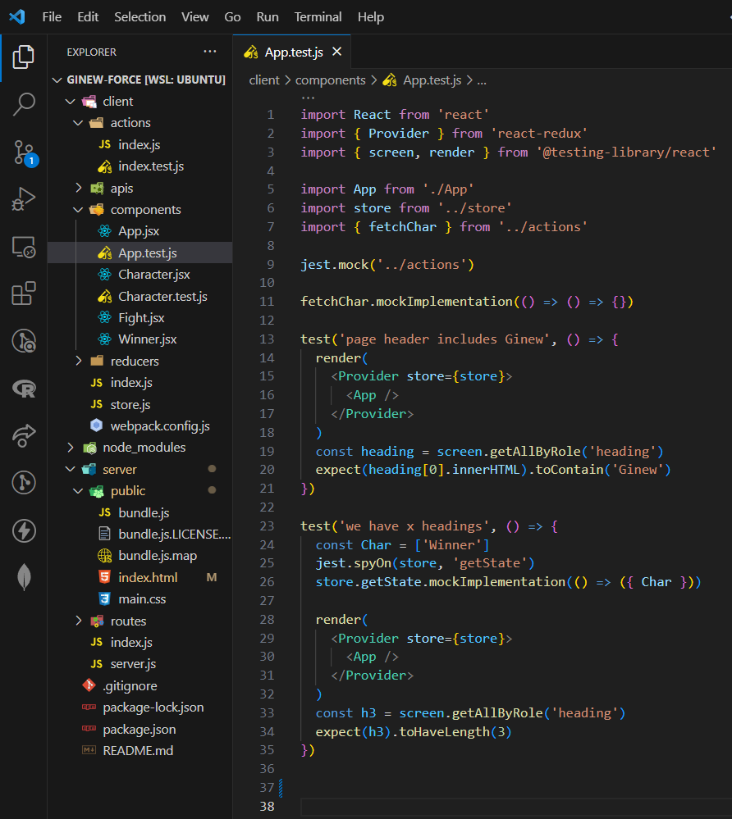Viewport: 732px width, 819px height.
Task: Expand the routes folder
Action: pyautogui.click(x=79, y=621)
